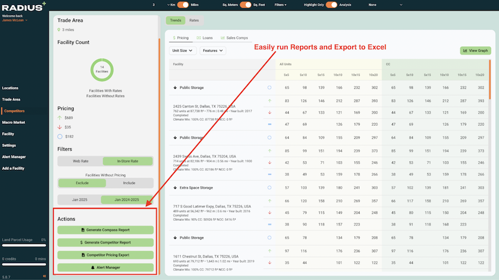The image size is (499, 280).
Task: Click the blue circle average price icon
Action: (60, 136)
